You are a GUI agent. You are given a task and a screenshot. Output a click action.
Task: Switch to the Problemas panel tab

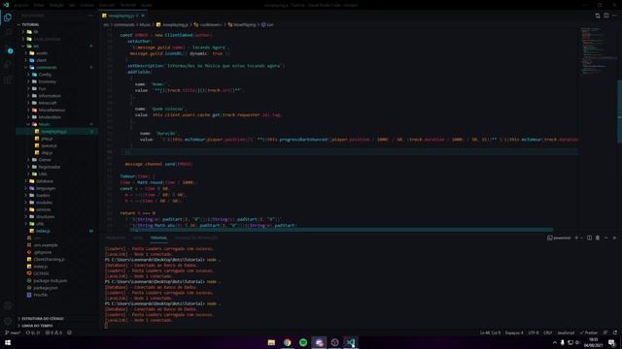coord(116,238)
